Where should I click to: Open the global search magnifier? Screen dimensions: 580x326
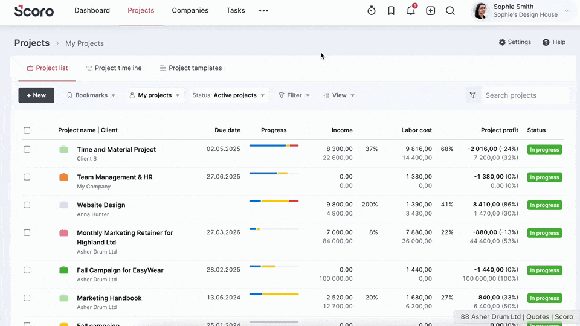tap(450, 11)
